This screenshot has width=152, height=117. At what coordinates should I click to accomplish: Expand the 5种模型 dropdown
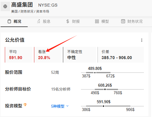click(60, 106)
